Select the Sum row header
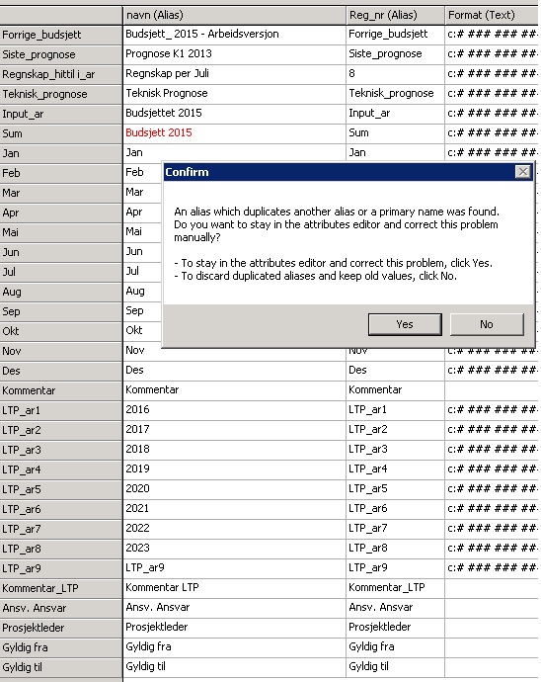This screenshot has width=541, height=682. click(x=61, y=133)
